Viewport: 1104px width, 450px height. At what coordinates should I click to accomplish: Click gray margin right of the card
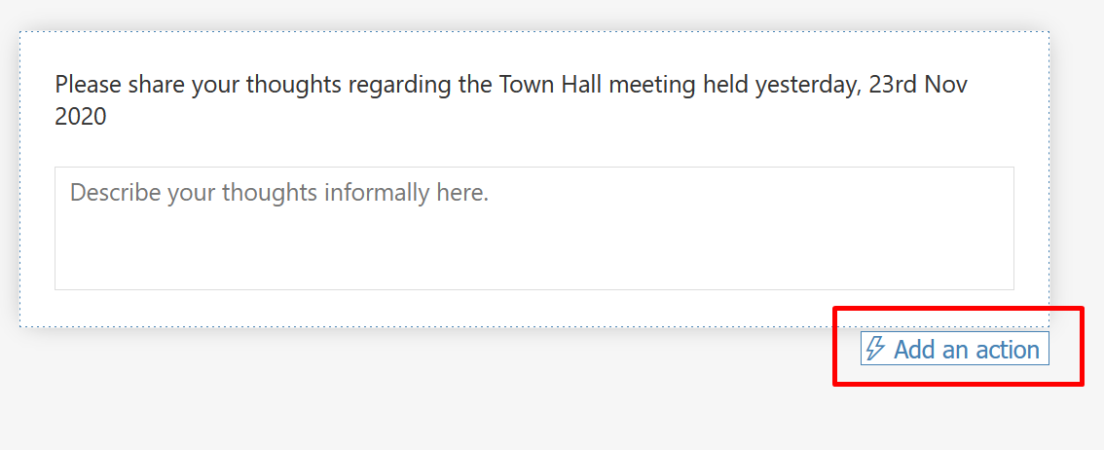[1077, 176]
